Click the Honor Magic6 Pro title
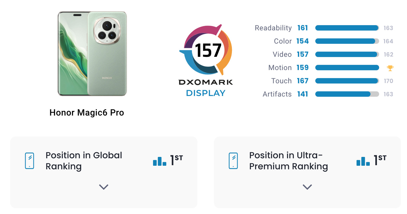 click(x=87, y=113)
